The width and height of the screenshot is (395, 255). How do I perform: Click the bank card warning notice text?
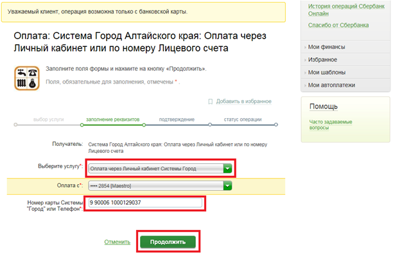pyautogui.click(x=98, y=12)
